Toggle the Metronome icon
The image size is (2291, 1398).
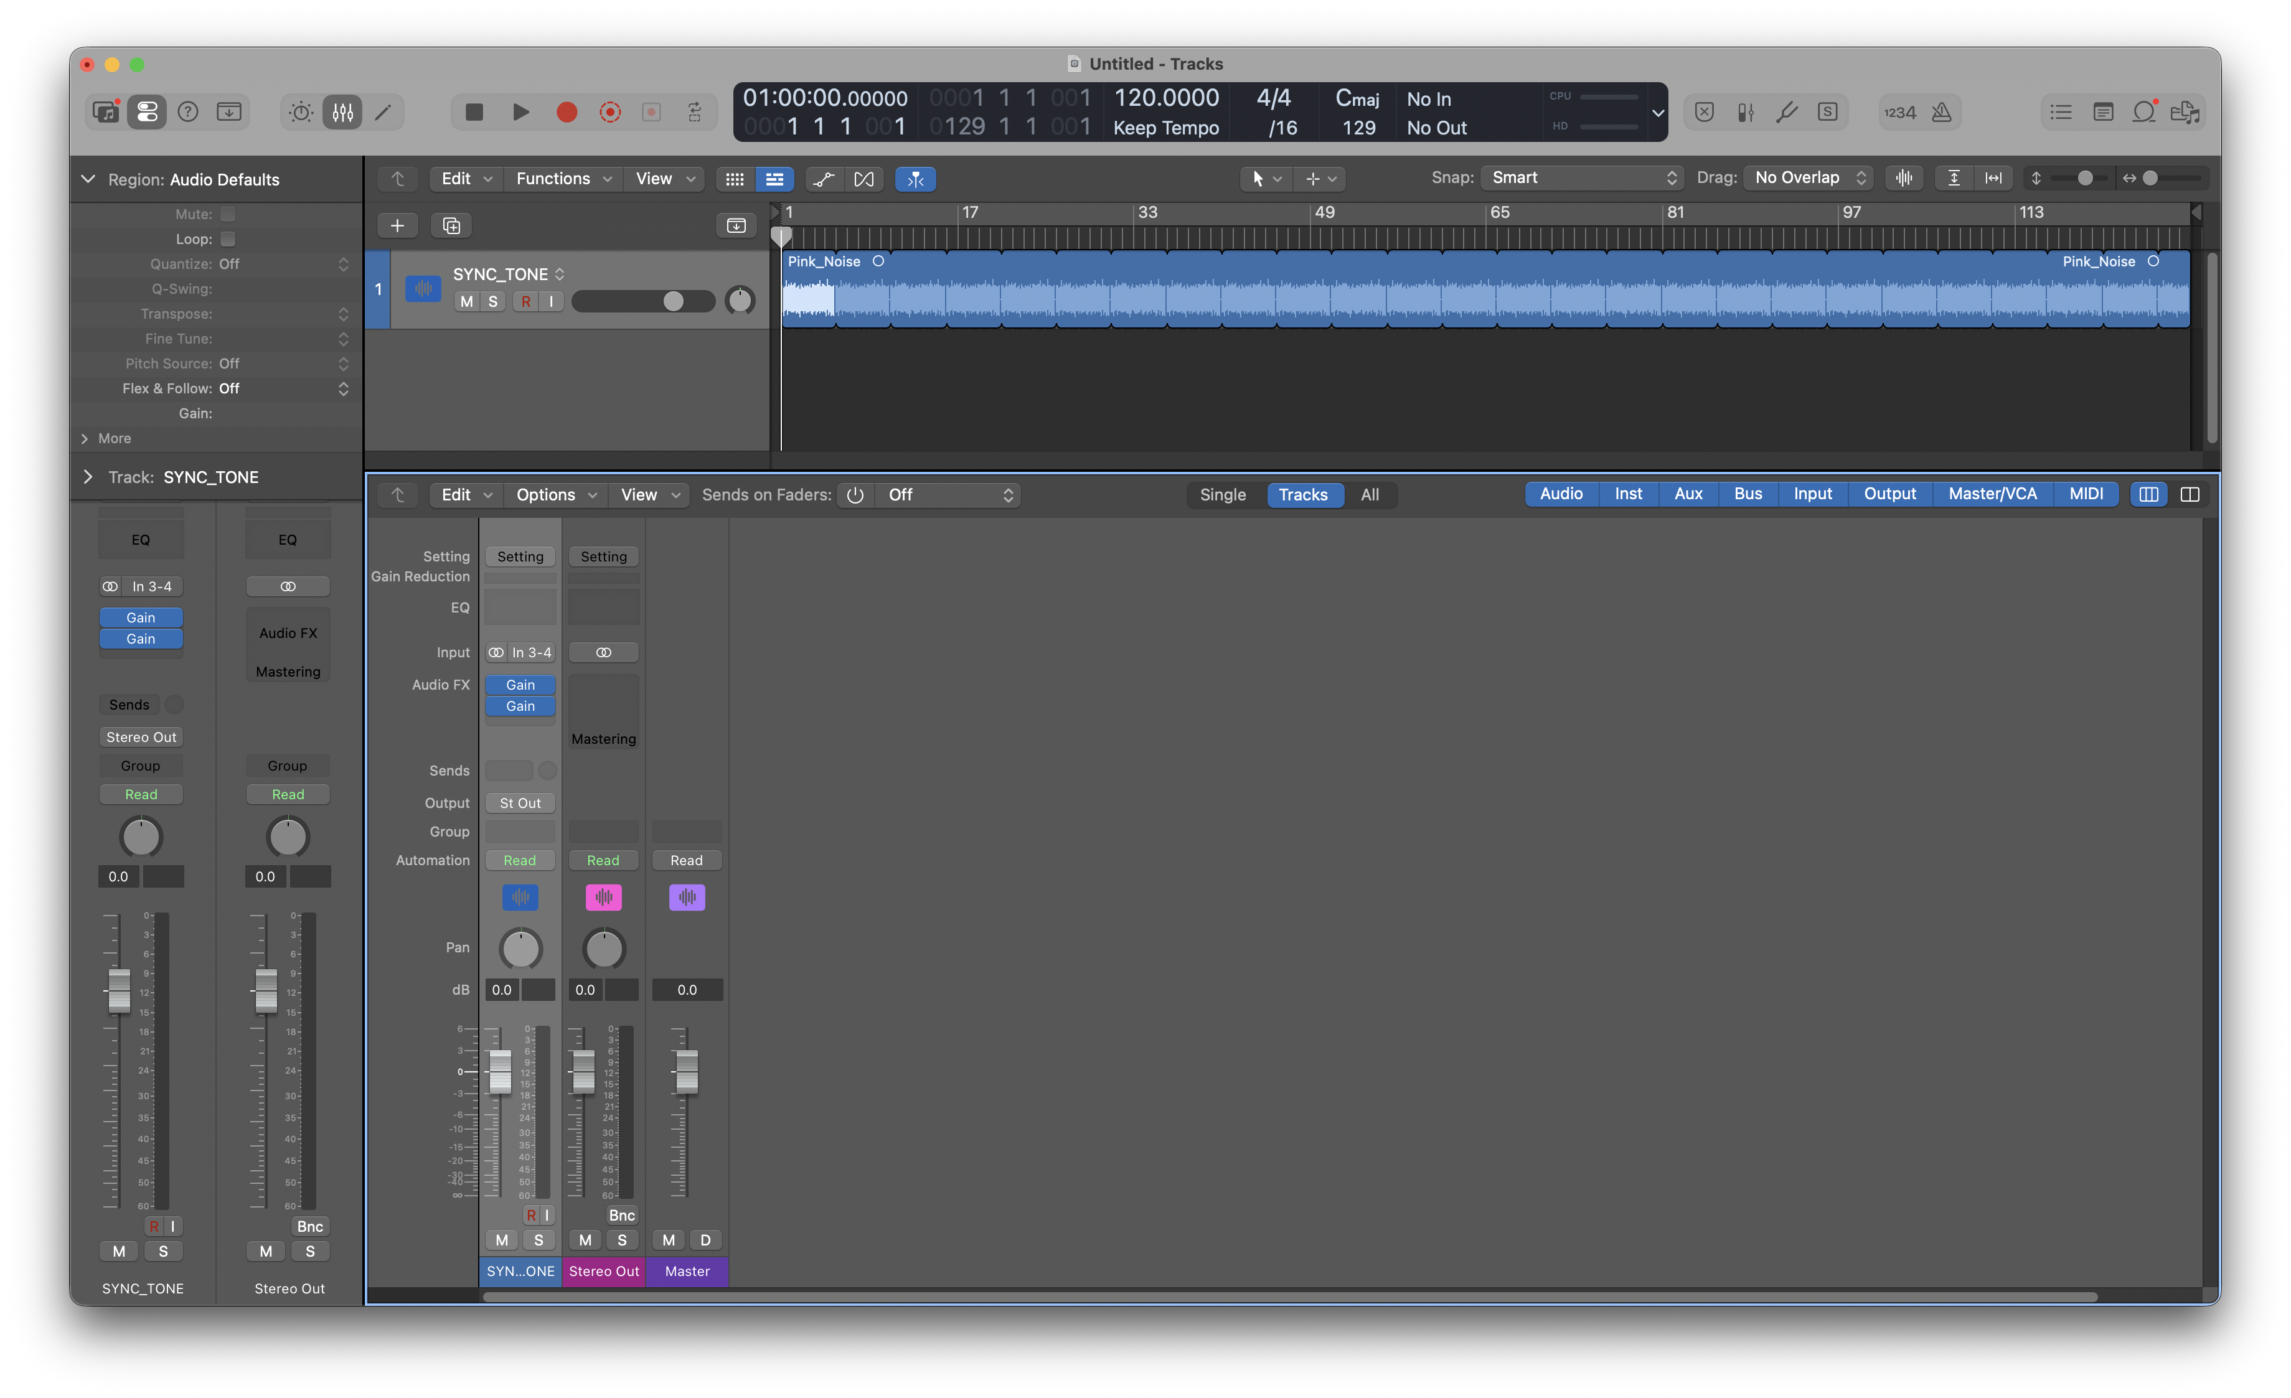1941,113
